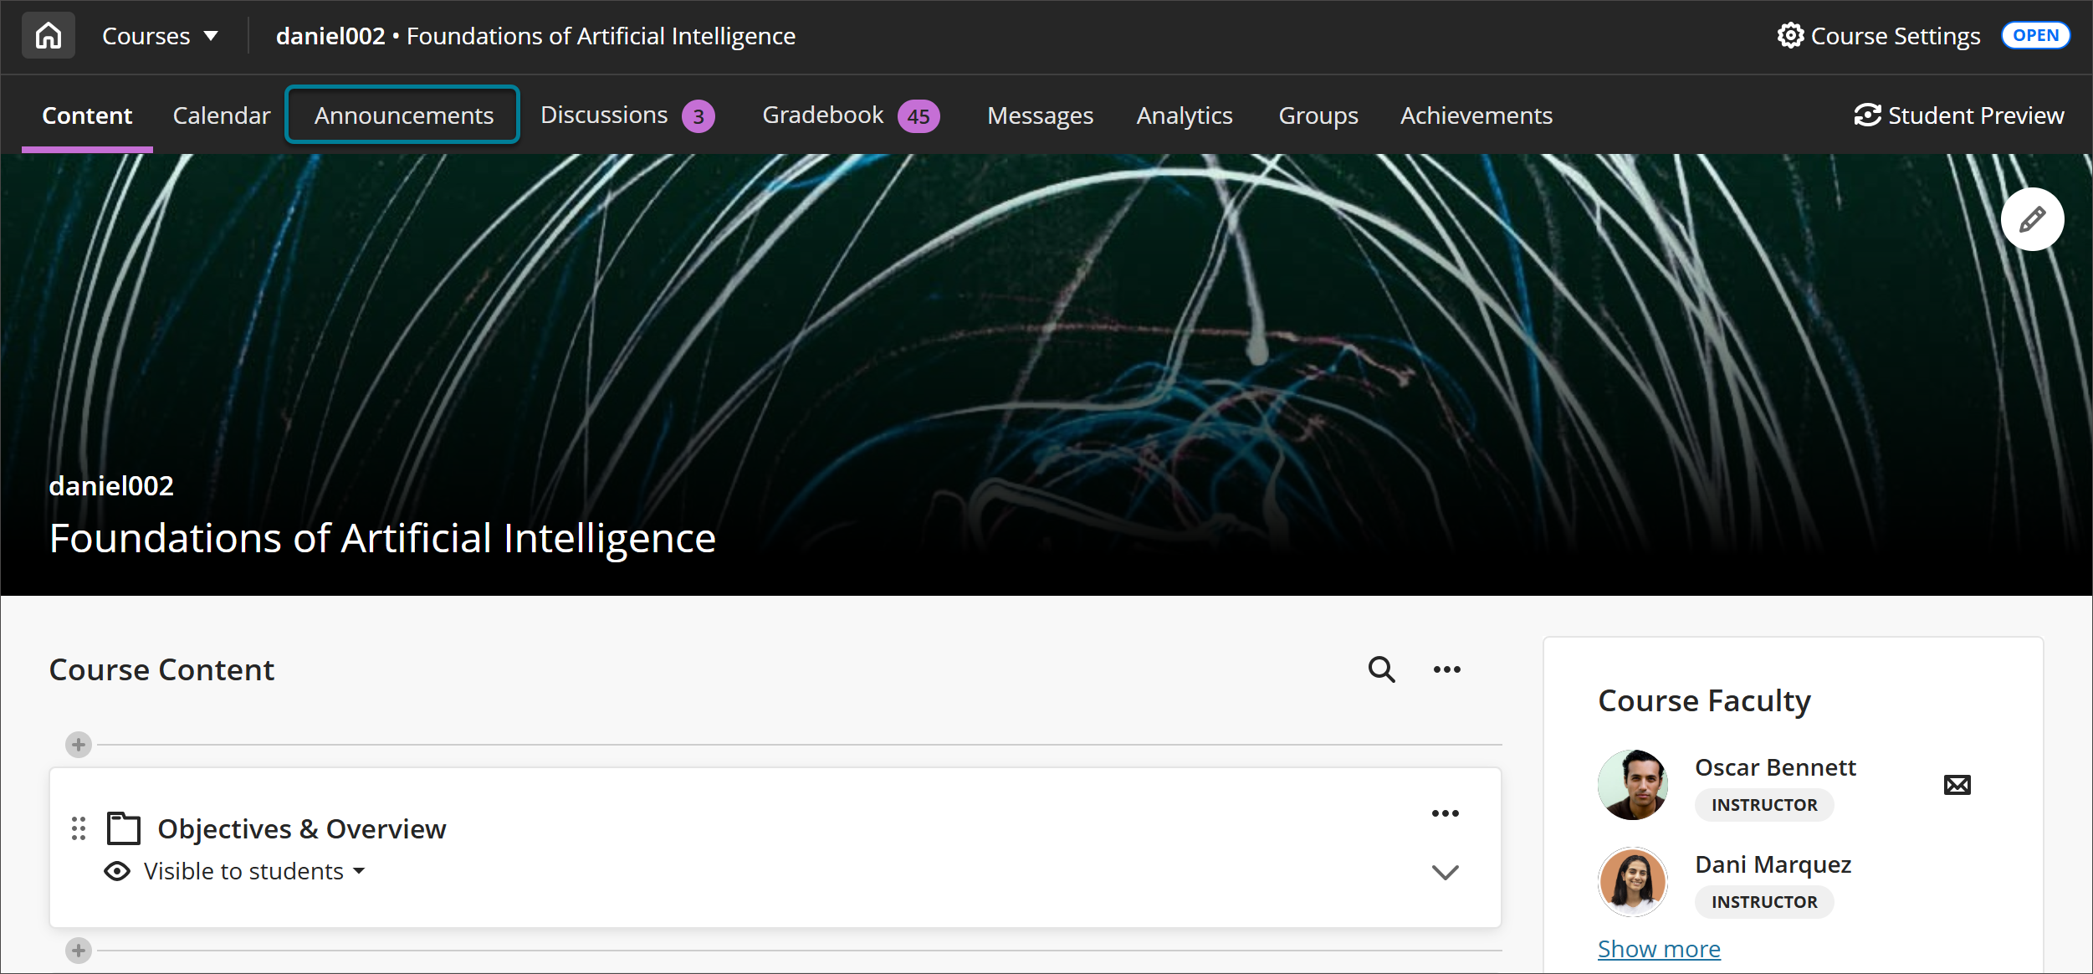Switch to the Gradebook tab
This screenshot has height=974, width=2093.
(x=822, y=115)
